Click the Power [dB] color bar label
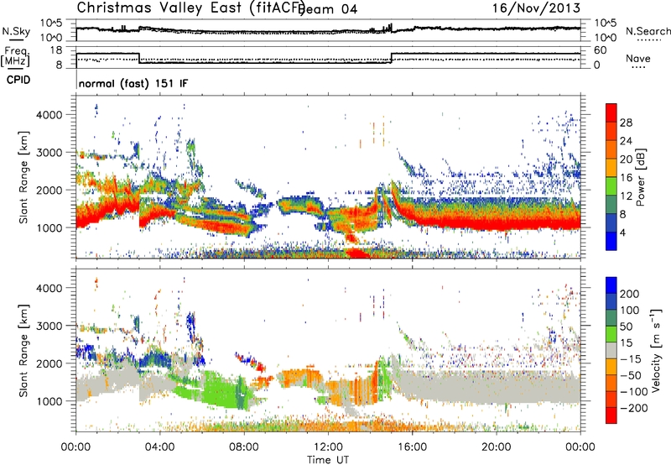This screenshot has height=465, width=671. pos(640,177)
